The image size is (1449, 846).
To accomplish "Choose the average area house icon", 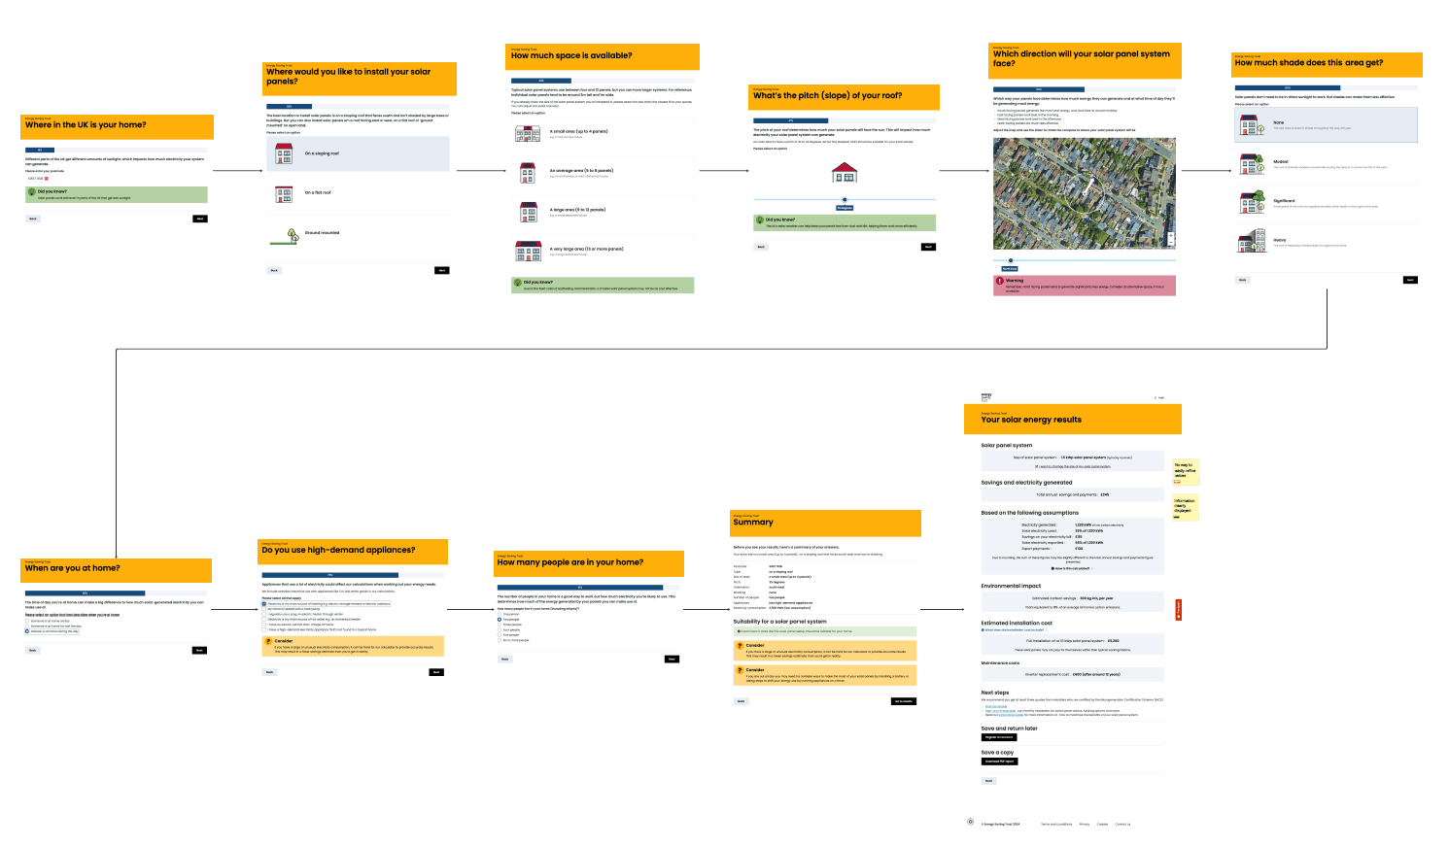I will pyautogui.click(x=528, y=173).
